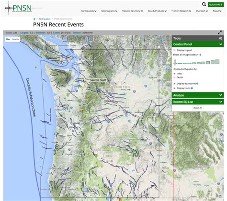
Task: Open the Outreach dropdown menu
Action: pos(202,11)
